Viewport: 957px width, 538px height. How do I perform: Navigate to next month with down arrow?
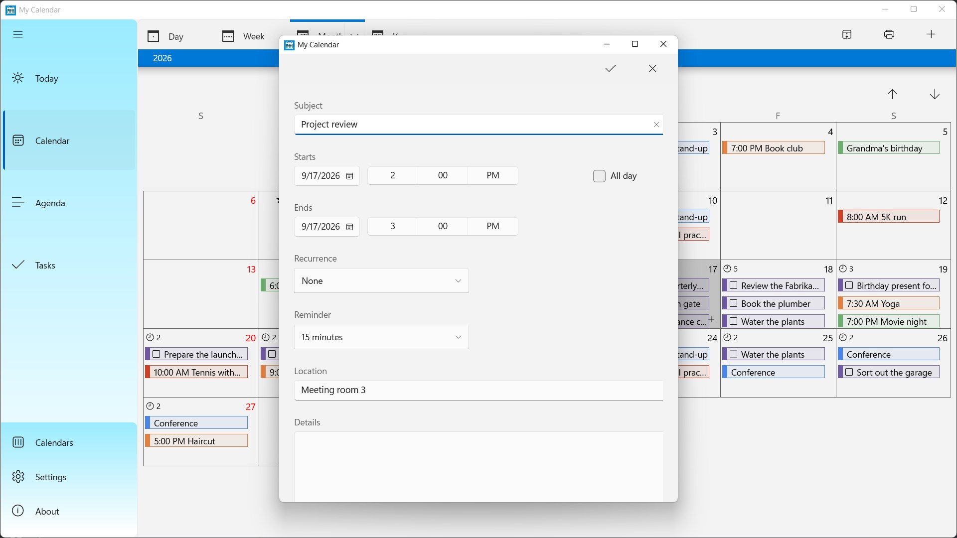935,94
